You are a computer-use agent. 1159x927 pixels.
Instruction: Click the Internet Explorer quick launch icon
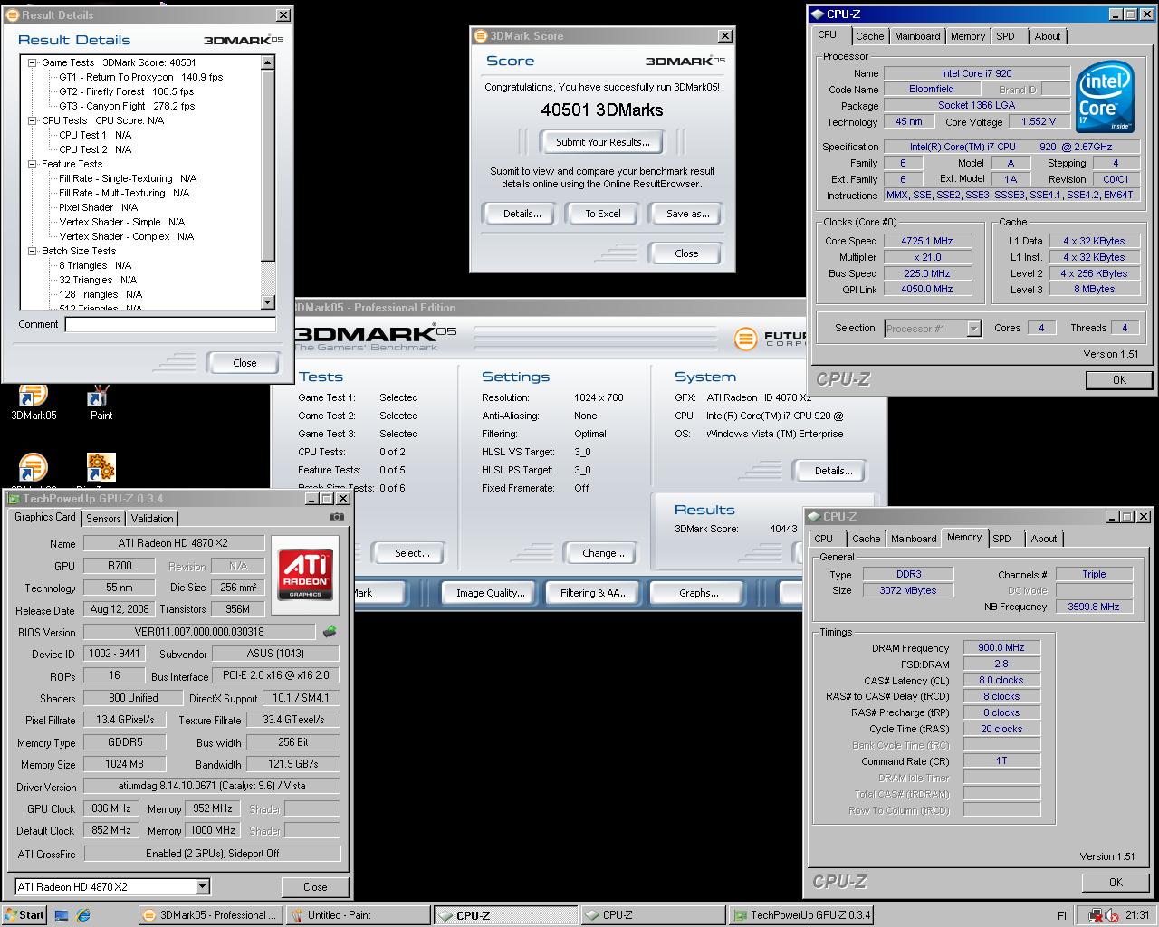tap(82, 915)
